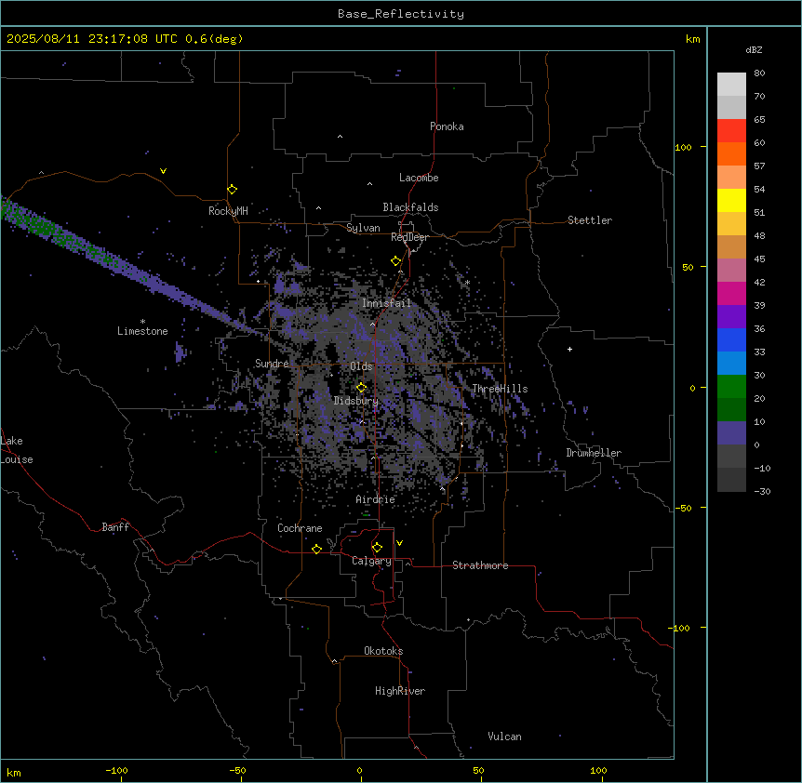This screenshot has width=802, height=783.
Task: Select the bright blue 33-36 dBZ swatch
Action: coord(731,339)
